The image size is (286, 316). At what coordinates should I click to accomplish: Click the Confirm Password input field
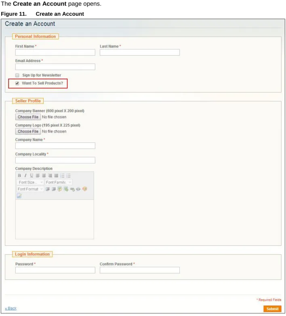pos(140,270)
